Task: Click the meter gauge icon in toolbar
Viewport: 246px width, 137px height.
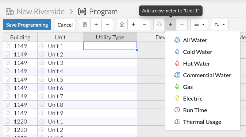Action: (x=159, y=24)
